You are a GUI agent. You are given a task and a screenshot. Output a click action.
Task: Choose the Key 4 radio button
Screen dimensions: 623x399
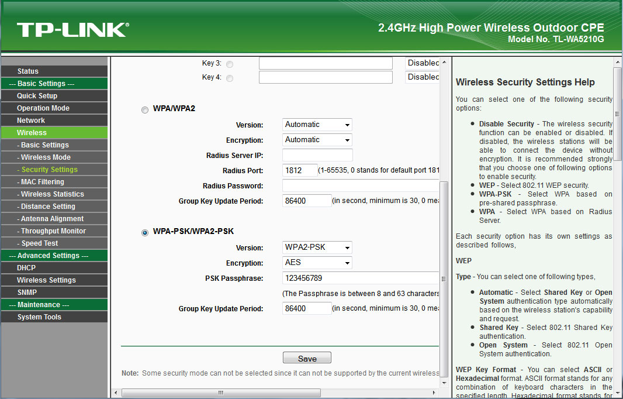(229, 78)
